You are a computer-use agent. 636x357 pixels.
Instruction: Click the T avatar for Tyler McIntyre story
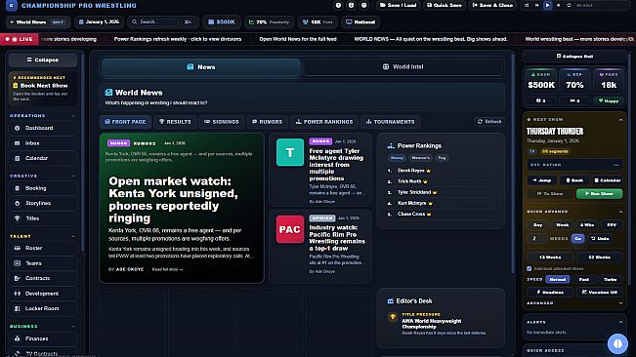pyautogui.click(x=290, y=152)
